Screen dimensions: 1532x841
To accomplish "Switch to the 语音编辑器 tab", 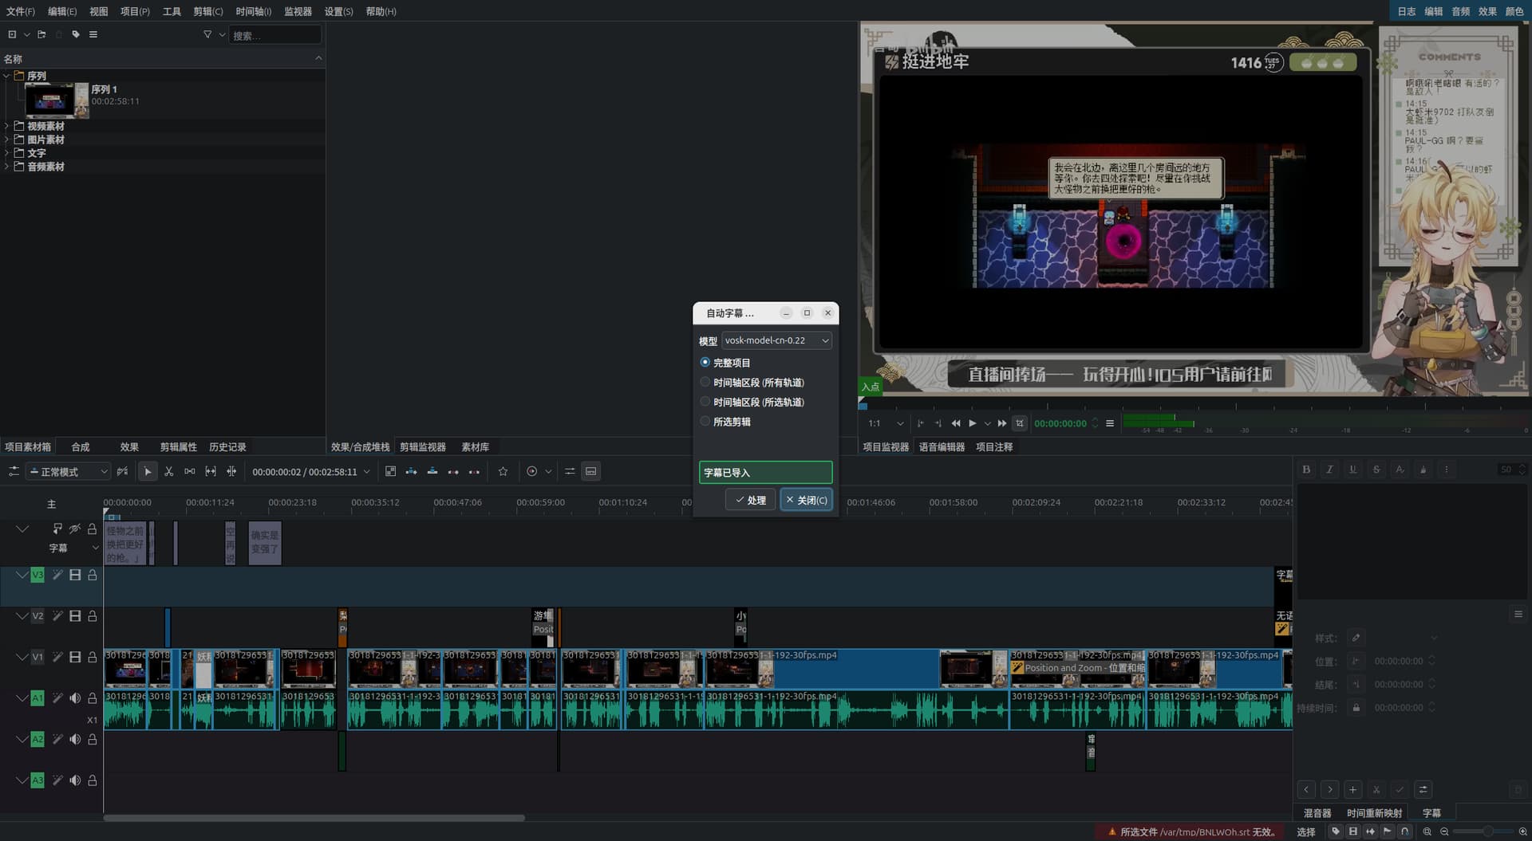I will point(942,447).
